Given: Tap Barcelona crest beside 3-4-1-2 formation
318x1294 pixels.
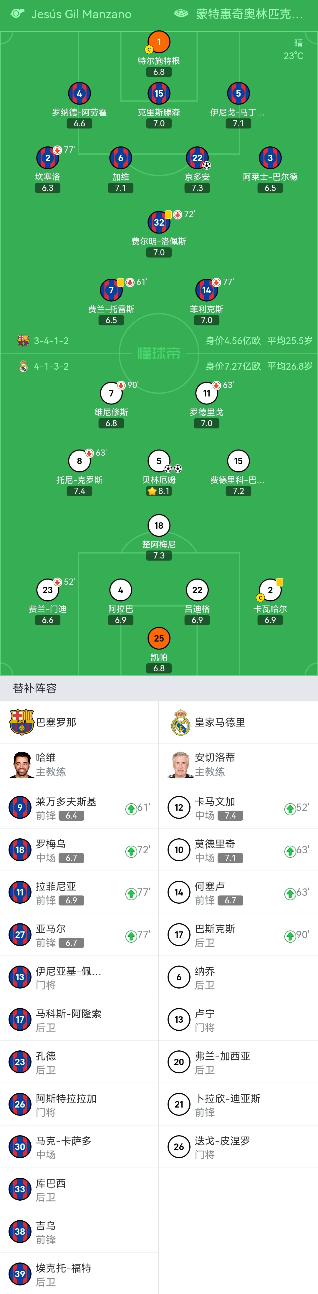Looking at the screenshot, I should [x=23, y=341].
